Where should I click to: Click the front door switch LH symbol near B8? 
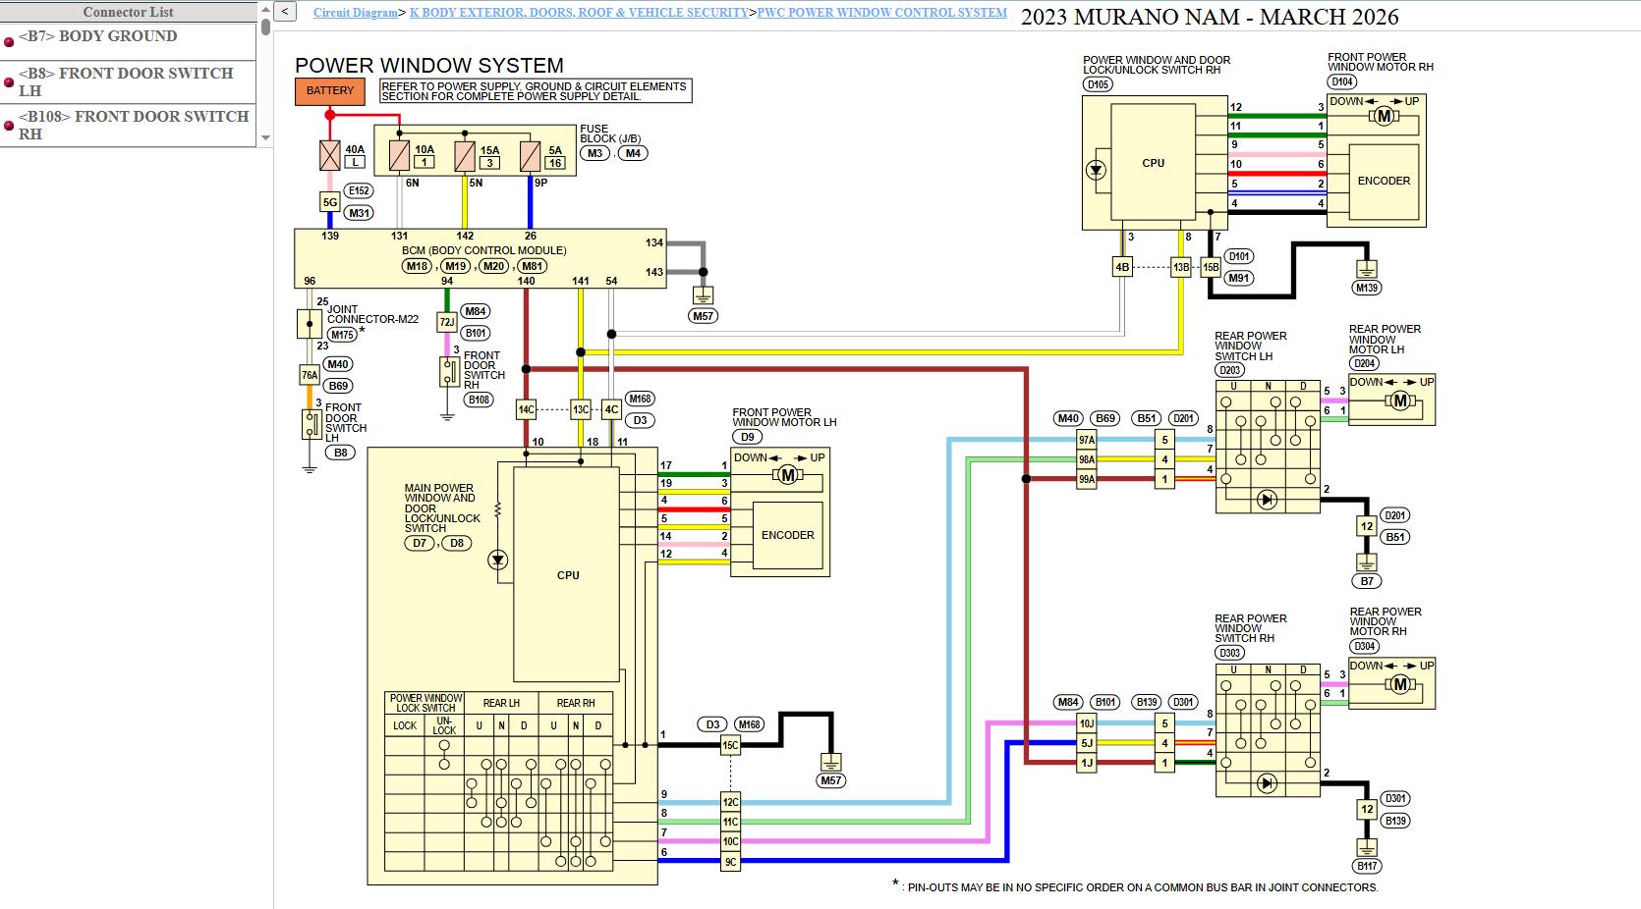pos(310,424)
